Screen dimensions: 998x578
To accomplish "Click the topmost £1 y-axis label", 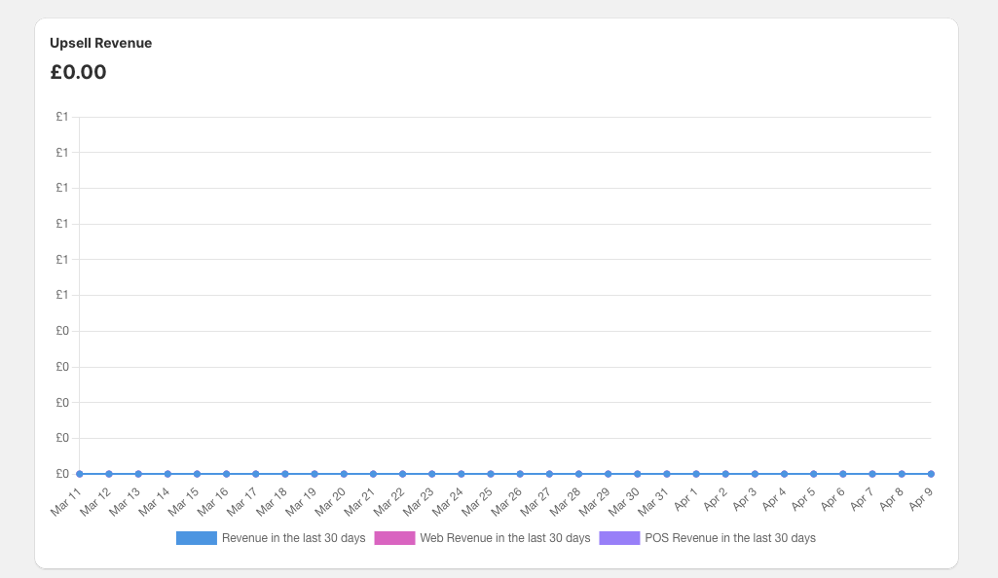I will pos(61,117).
